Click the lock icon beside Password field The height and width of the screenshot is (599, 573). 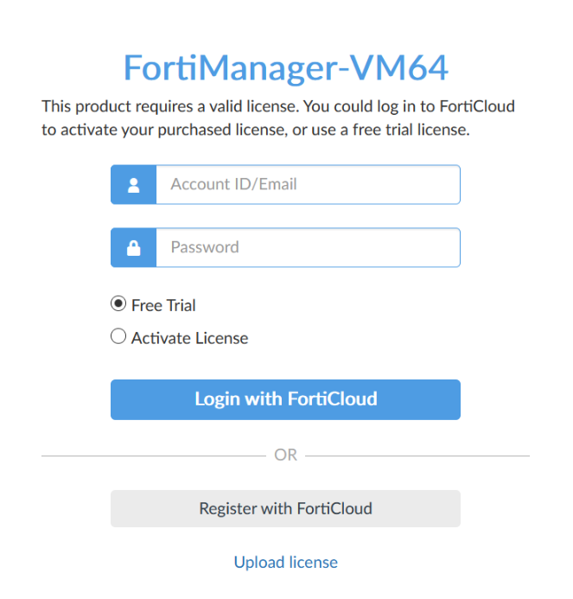[133, 248]
